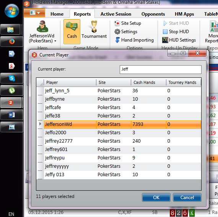The width and height of the screenshot is (218, 217).
Task: Sort by Cash Hands column header
Action: pos(148,82)
